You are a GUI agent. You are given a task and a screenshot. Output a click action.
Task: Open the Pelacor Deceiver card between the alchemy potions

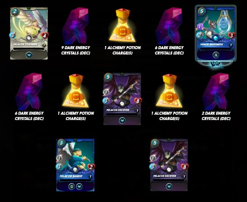coord(122,99)
